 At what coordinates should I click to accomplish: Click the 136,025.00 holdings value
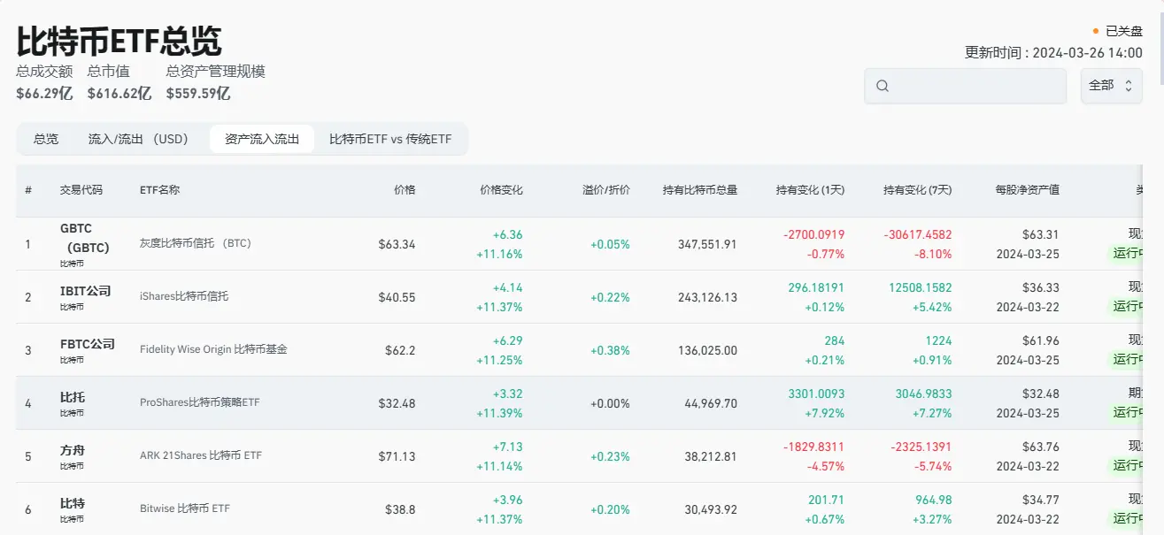tap(708, 350)
